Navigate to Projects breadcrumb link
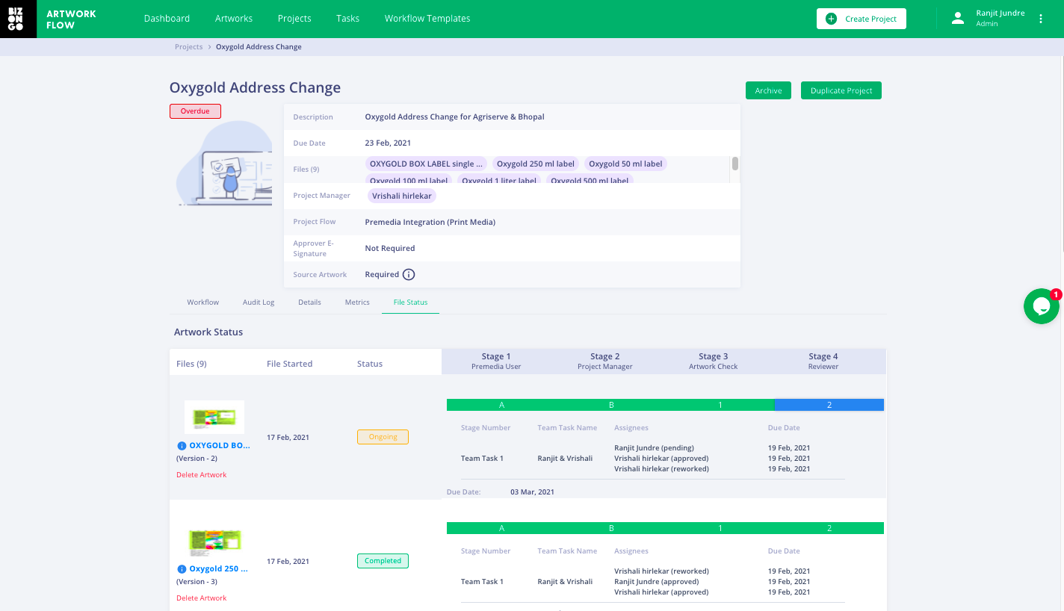1064x611 pixels. click(x=188, y=47)
